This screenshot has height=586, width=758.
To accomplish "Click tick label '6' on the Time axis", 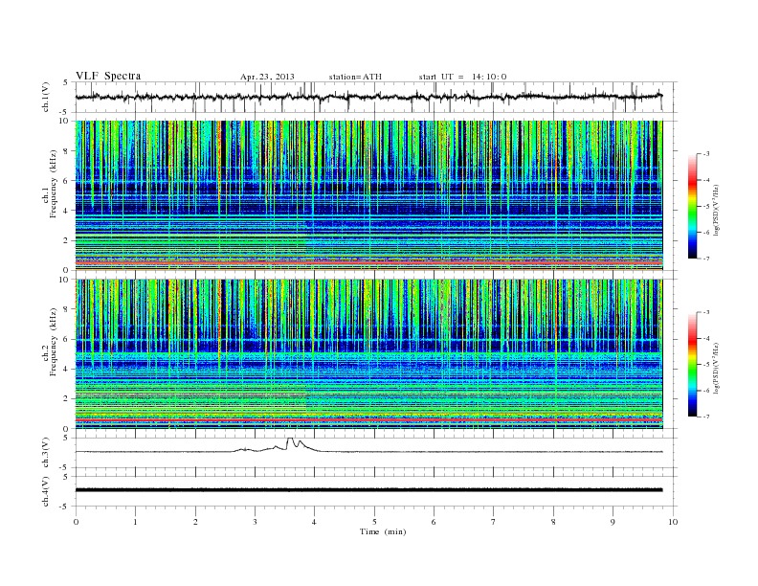I will click(x=434, y=522).
